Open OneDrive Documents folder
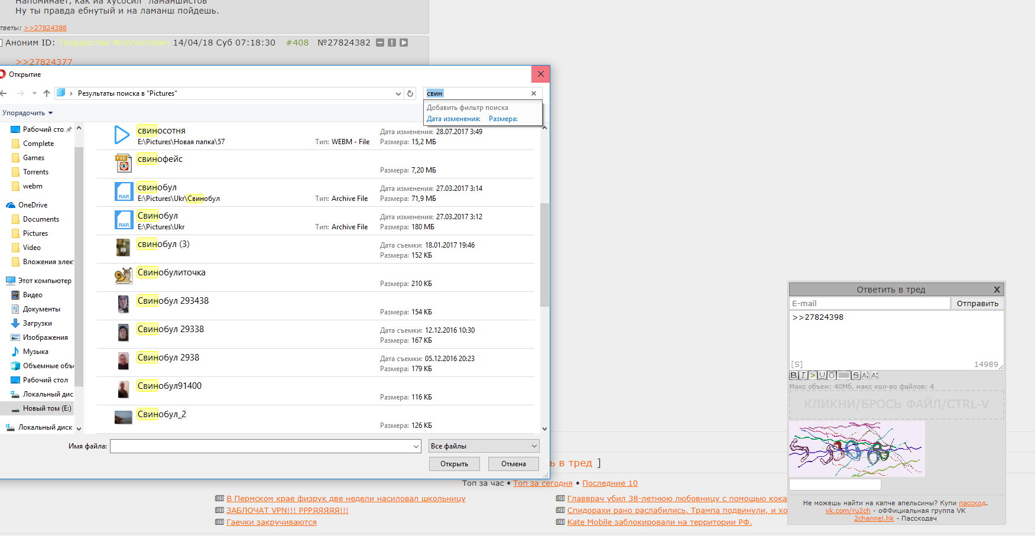Image resolution: width=1035 pixels, height=536 pixels. pyautogui.click(x=35, y=219)
